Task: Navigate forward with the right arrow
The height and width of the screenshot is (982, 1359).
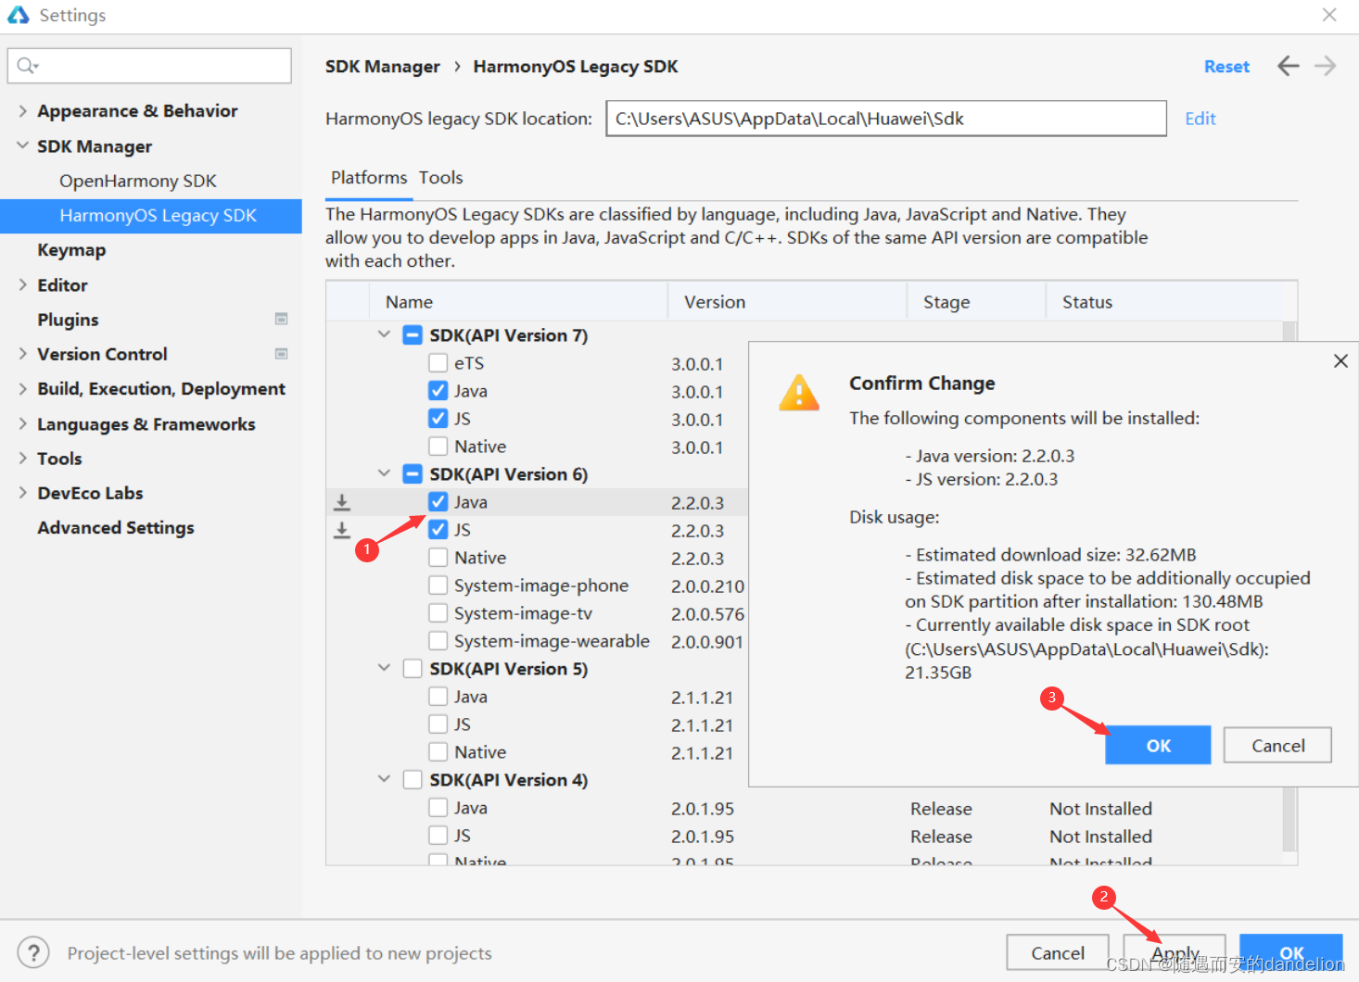Action: (1326, 66)
